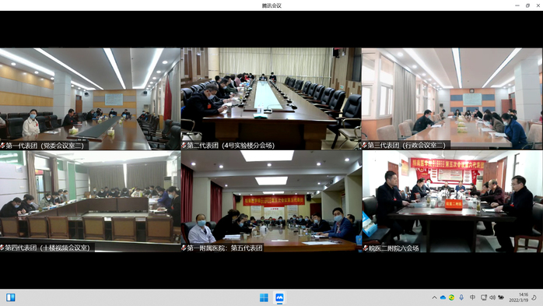The height and width of the screenshot is (306, 543).
Task: Click the Tencent Meeting taskbar icon
Action: click(279, 297)
